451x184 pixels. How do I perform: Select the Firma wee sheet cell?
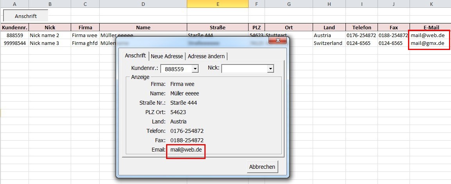[x=85, y=36]
